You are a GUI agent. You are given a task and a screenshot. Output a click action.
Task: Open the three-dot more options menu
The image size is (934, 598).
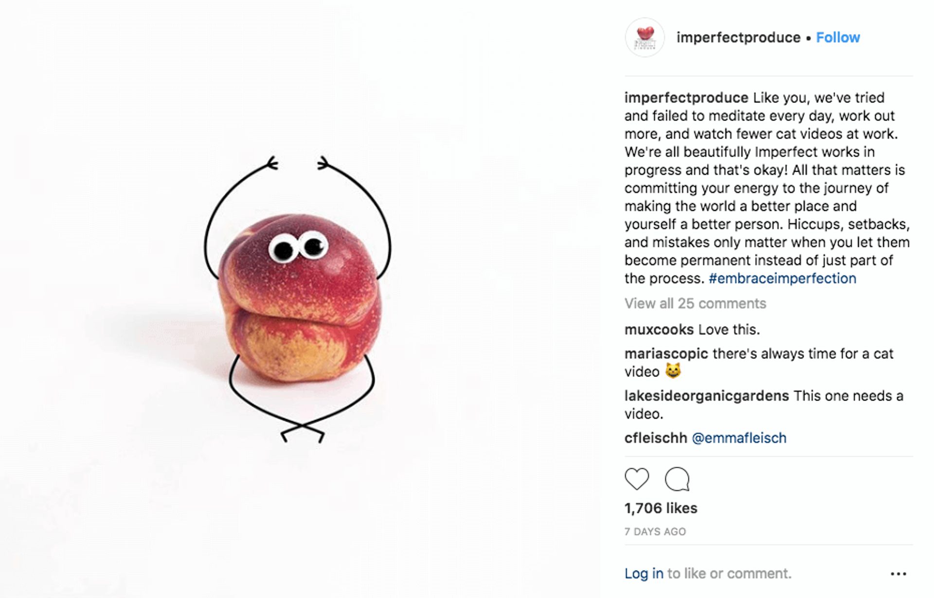pyautogui.click(x=898, y=574)
